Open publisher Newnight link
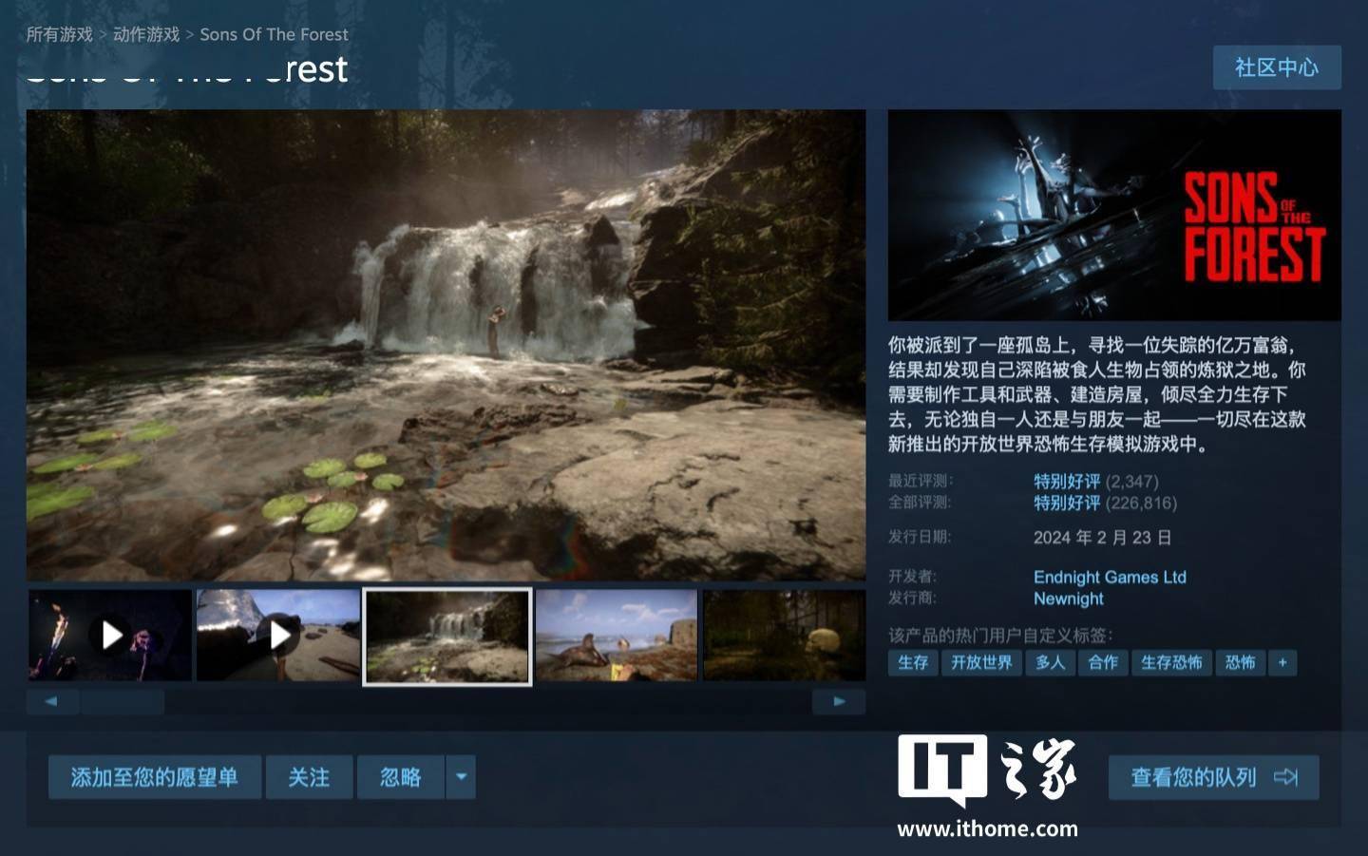 point(1069,599)
